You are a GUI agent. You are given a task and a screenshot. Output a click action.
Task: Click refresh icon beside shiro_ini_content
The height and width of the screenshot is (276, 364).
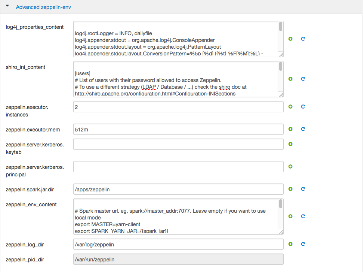point(303,79)
